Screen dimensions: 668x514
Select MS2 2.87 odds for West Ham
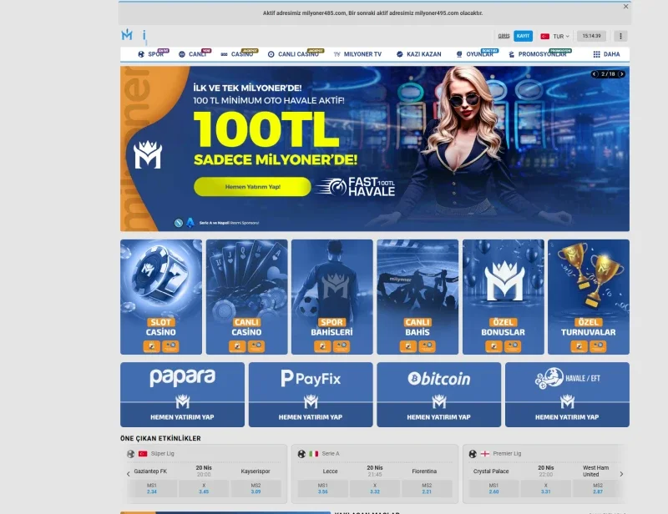click(x=598, y=488)
